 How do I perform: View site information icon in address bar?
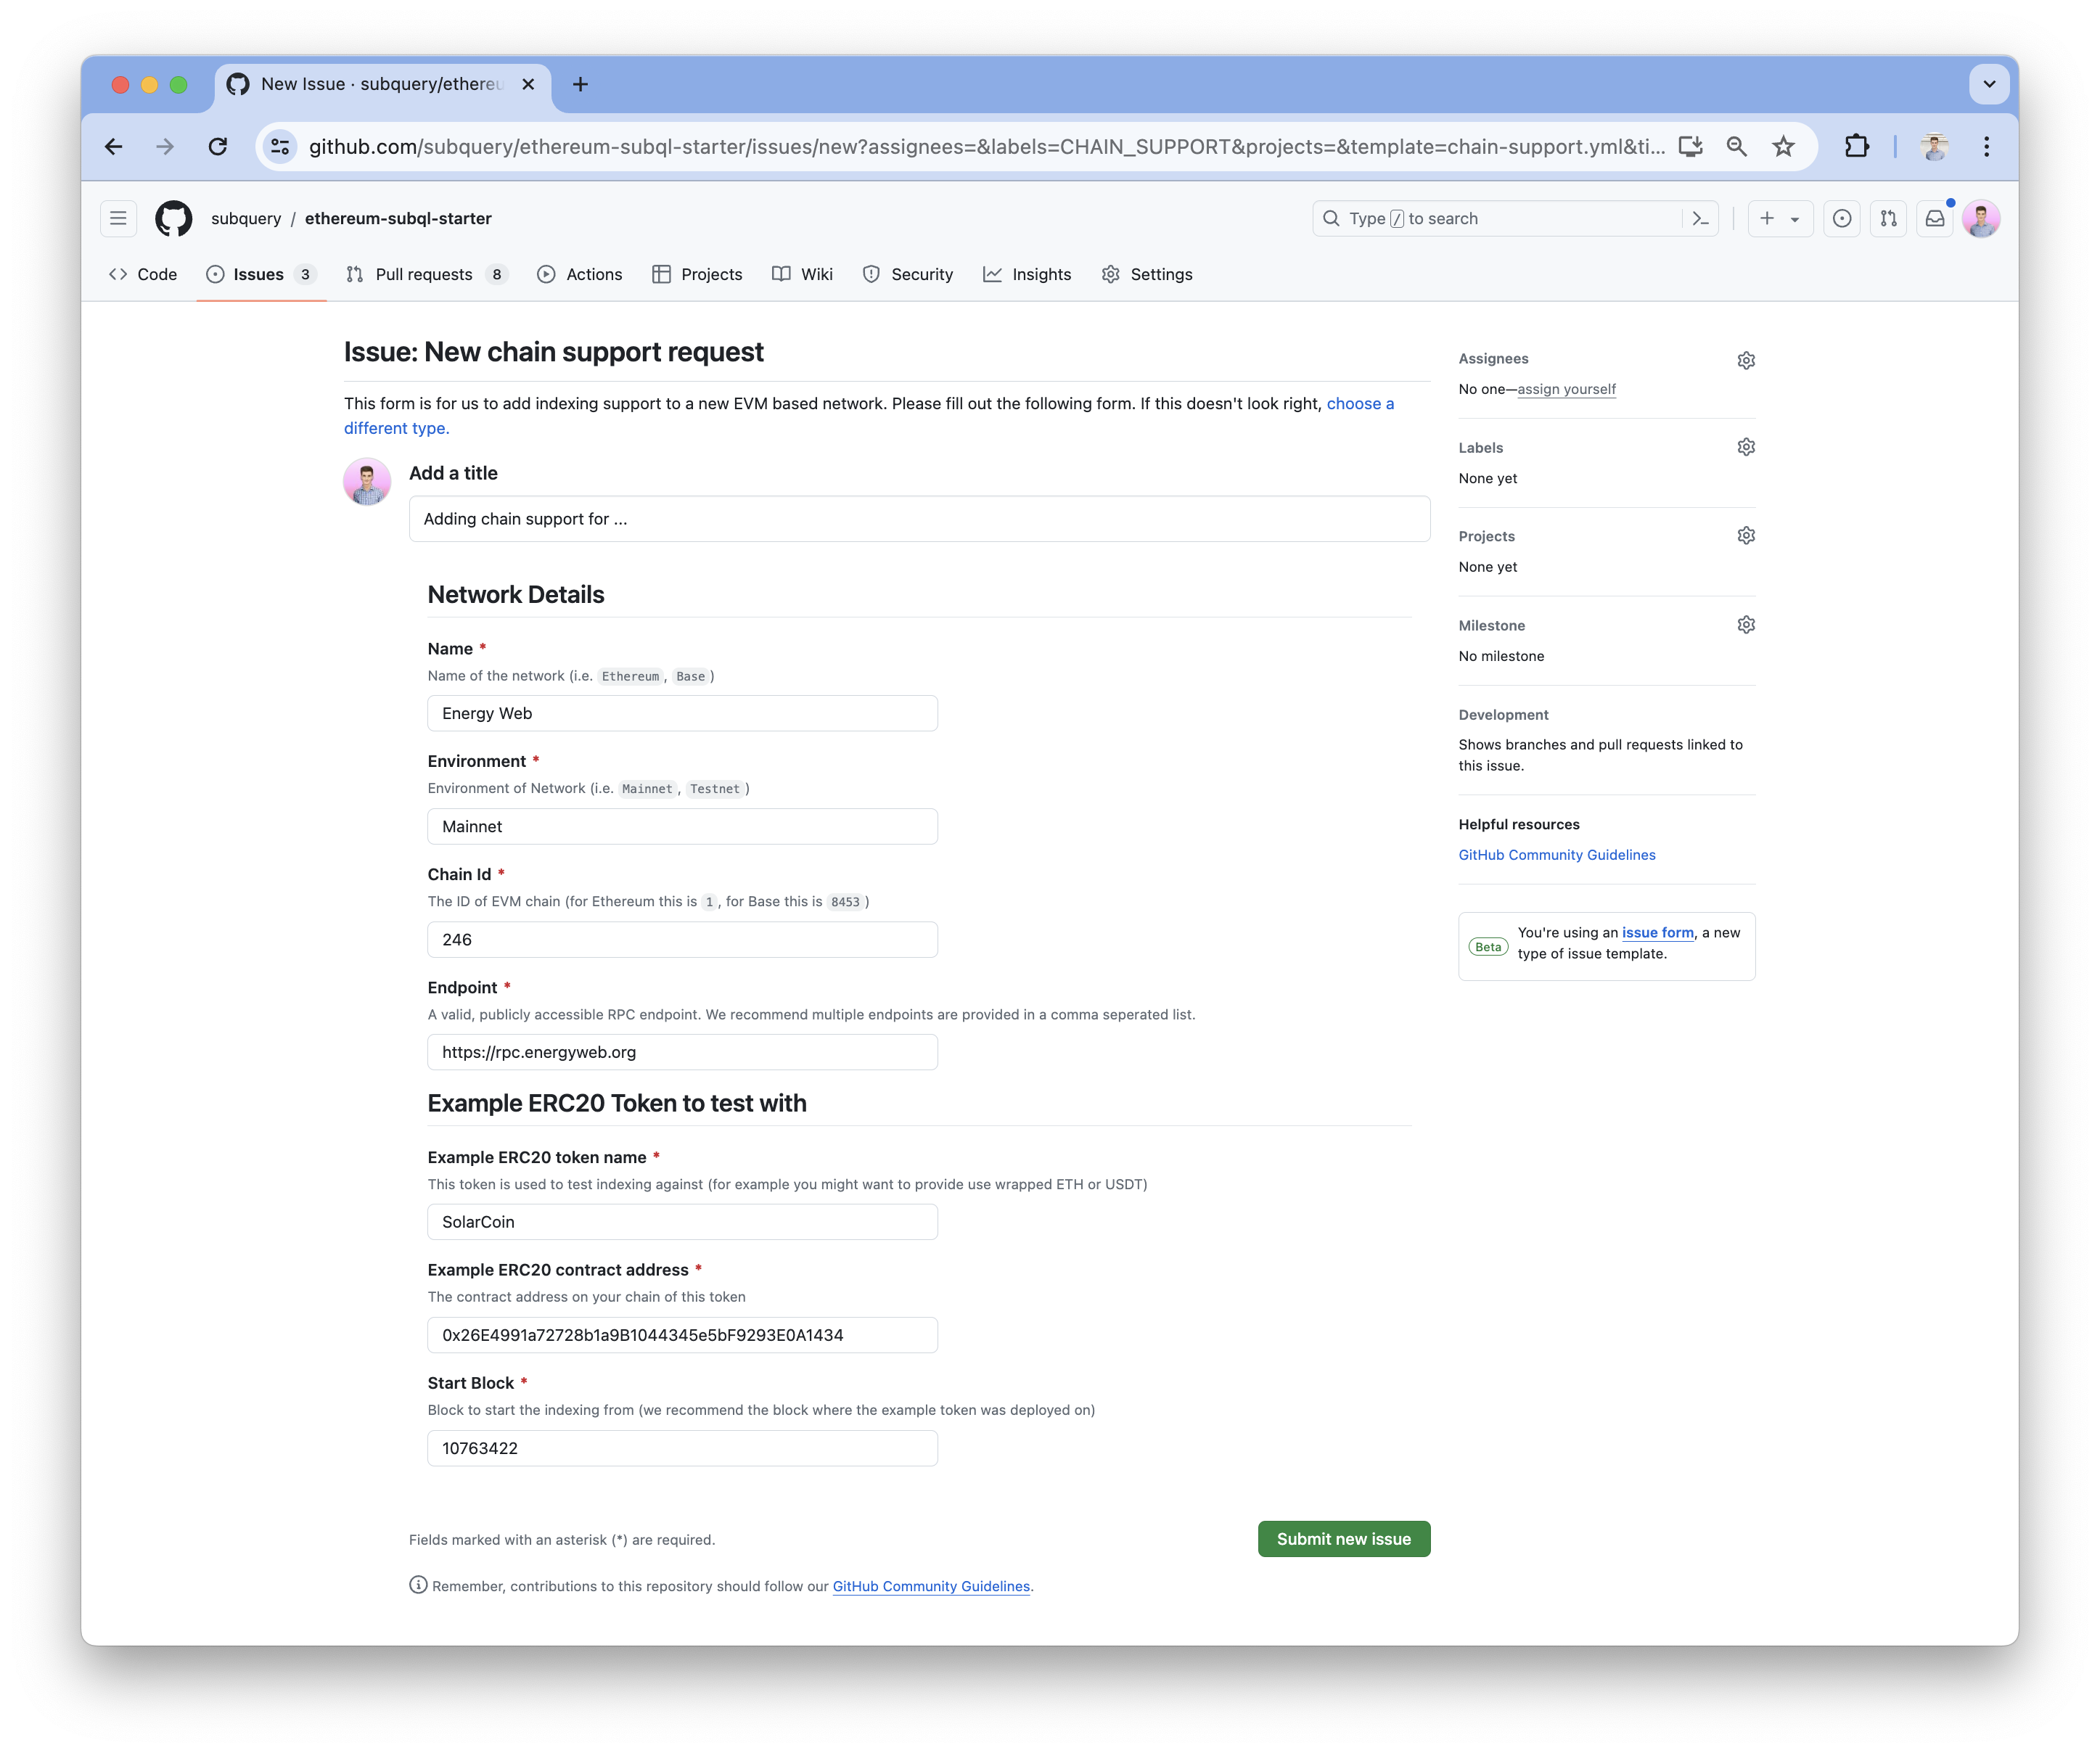pyautogui.click(x=280, y=147)
